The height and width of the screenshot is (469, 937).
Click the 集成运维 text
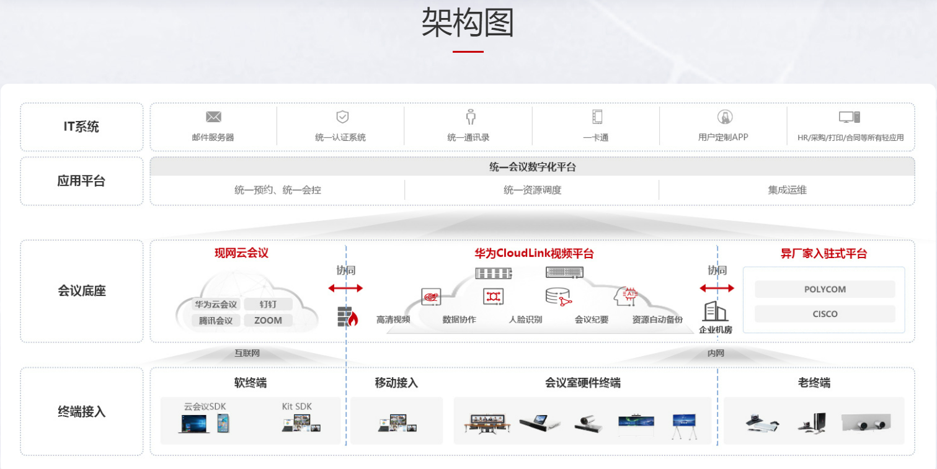point(788,190)
